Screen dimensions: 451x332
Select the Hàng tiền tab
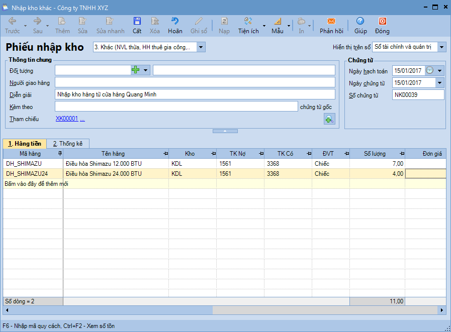coord(25,144)
